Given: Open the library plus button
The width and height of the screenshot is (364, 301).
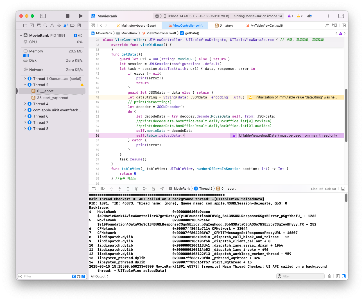Looking at the screenshot, I should pos(328,16).
